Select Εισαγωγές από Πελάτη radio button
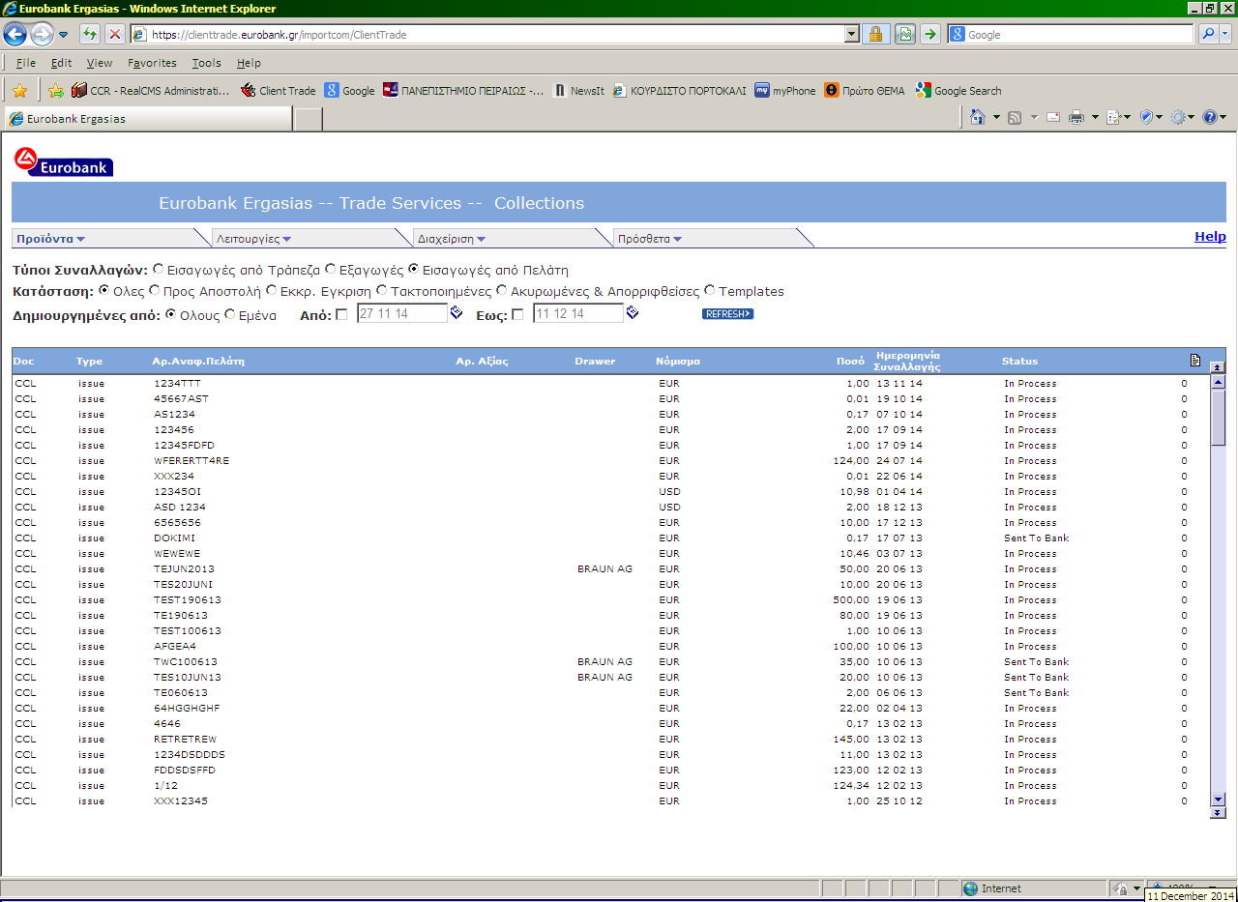1238x902 pixels. (414, 270)
